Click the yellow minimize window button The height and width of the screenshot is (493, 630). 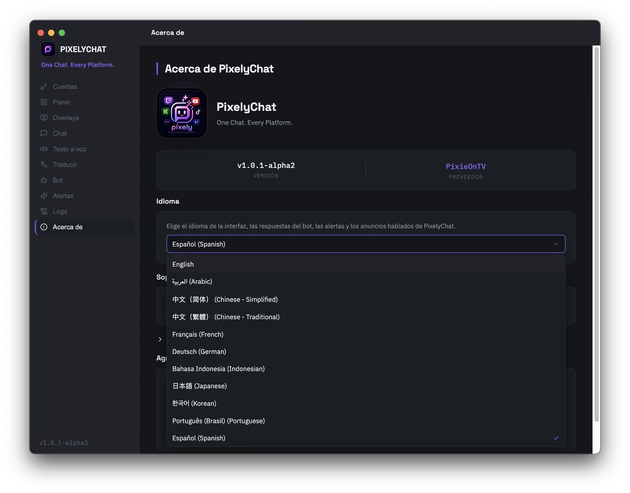point(51,33)
